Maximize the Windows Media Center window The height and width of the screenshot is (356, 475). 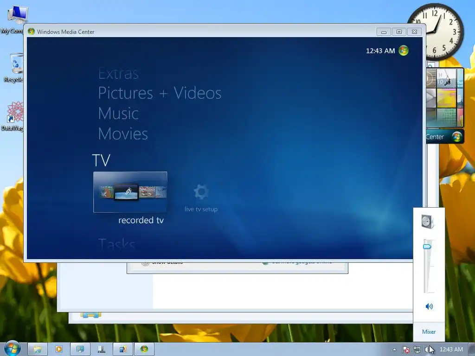[399, 32]
